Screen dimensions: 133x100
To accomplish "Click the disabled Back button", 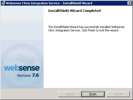I will pos(70,94).
